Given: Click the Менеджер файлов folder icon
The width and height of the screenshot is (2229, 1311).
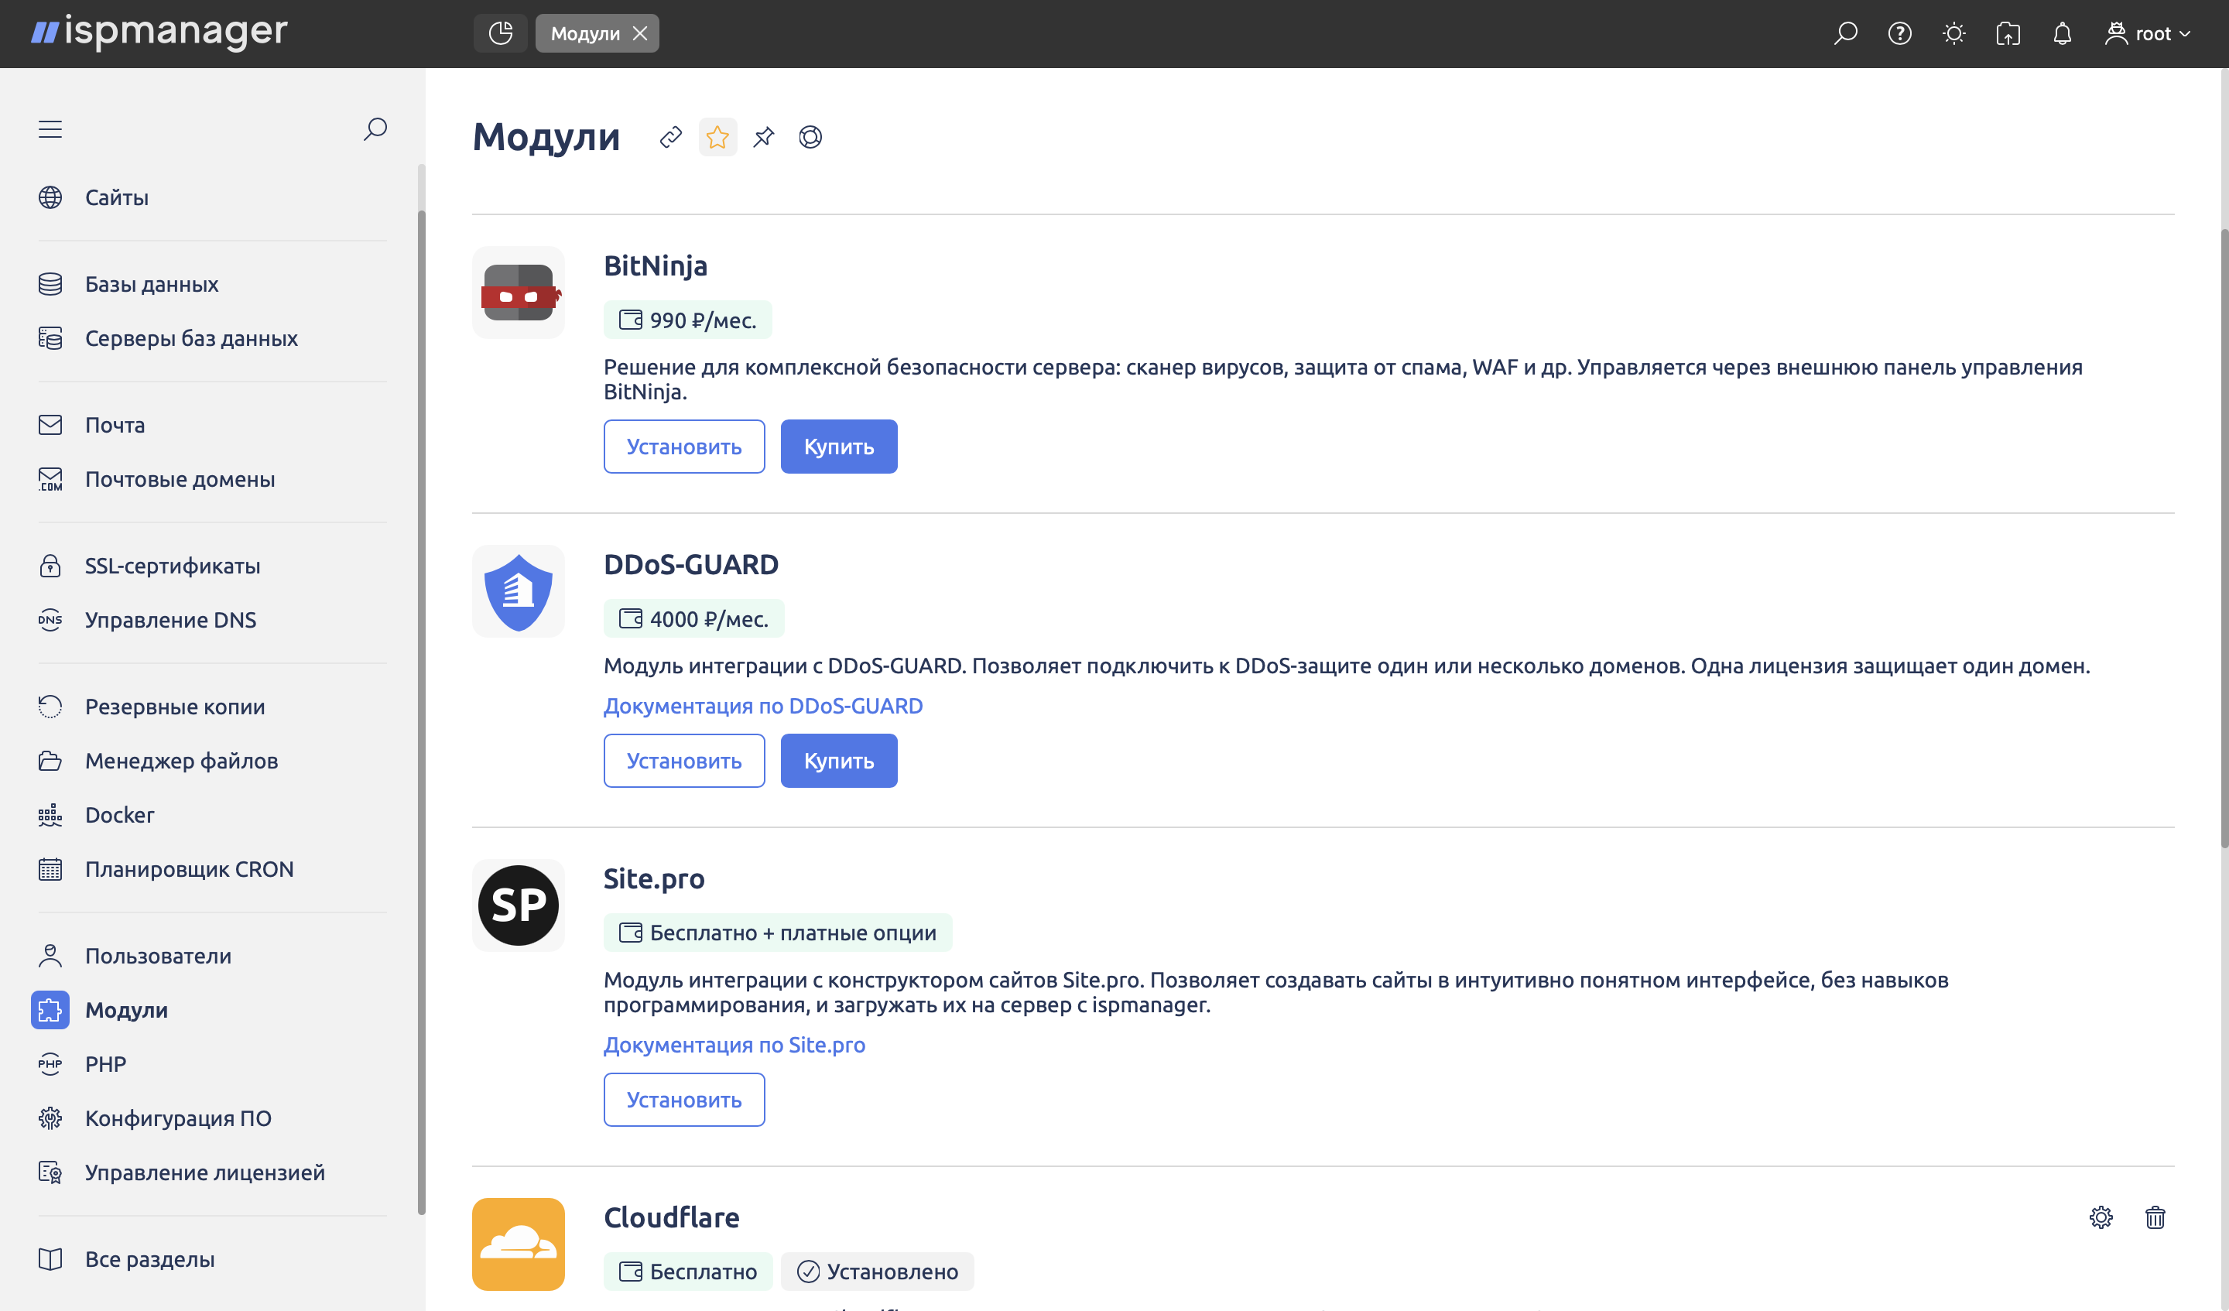Looking at the screenshot, I should [x=50, y=760].
